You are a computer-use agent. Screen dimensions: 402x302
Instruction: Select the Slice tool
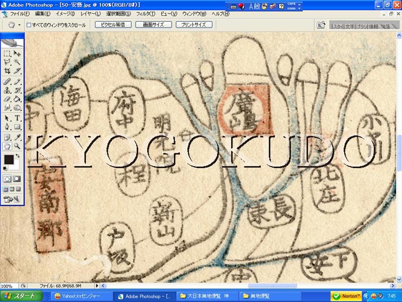[17, 71]
